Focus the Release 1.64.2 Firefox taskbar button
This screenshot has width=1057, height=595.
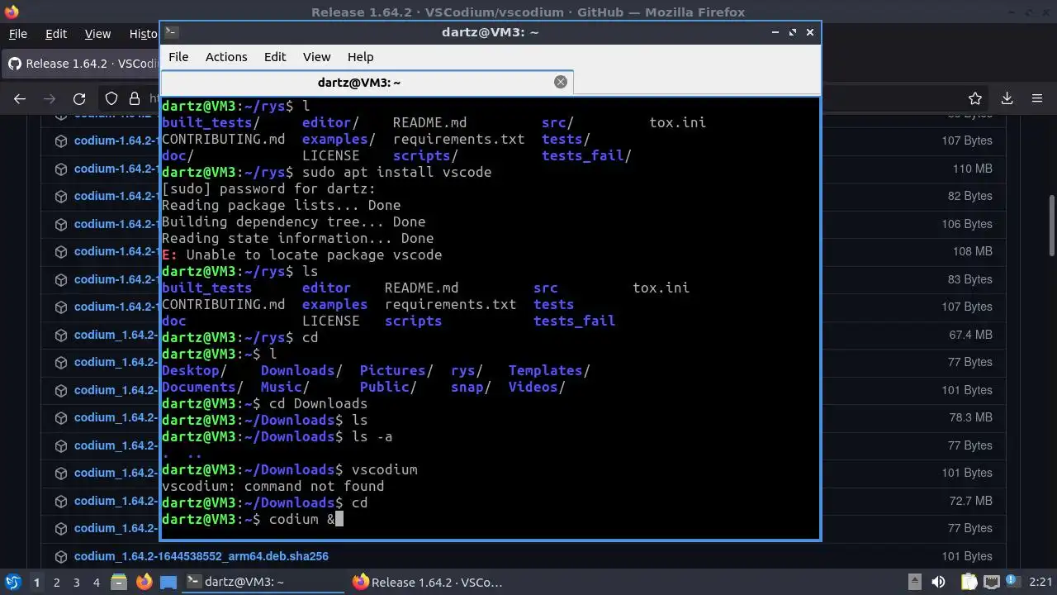[429, 582]
